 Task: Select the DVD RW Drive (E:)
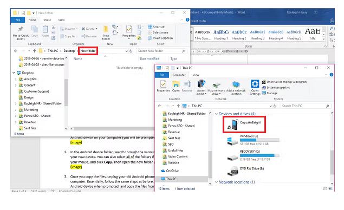tap(245, 171)
